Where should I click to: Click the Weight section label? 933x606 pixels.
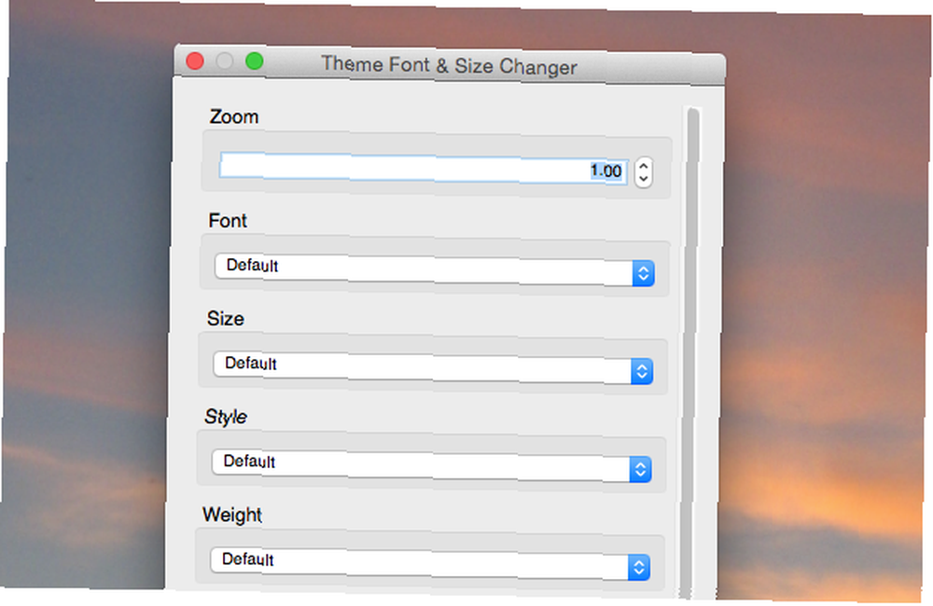click(232, 515)
